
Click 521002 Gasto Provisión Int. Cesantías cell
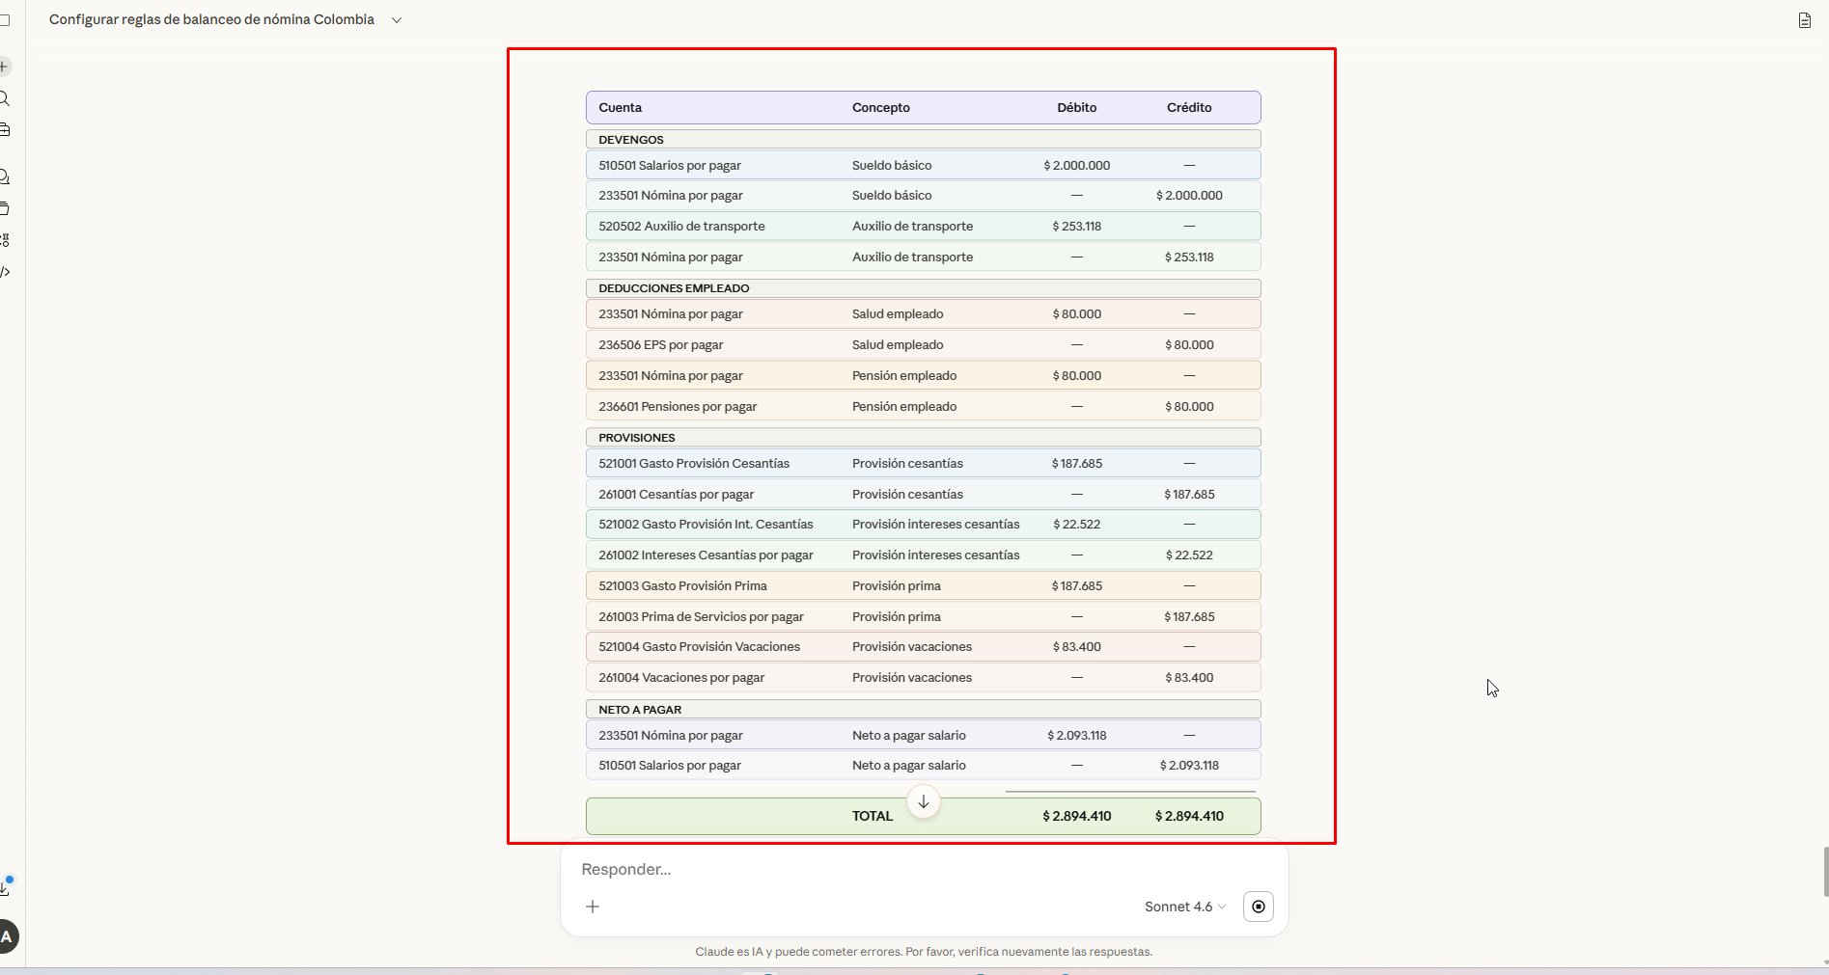(706, 524)
